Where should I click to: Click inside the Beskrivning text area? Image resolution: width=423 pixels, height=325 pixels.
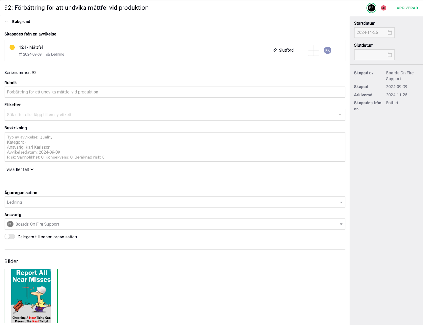(x=175, y=147)
